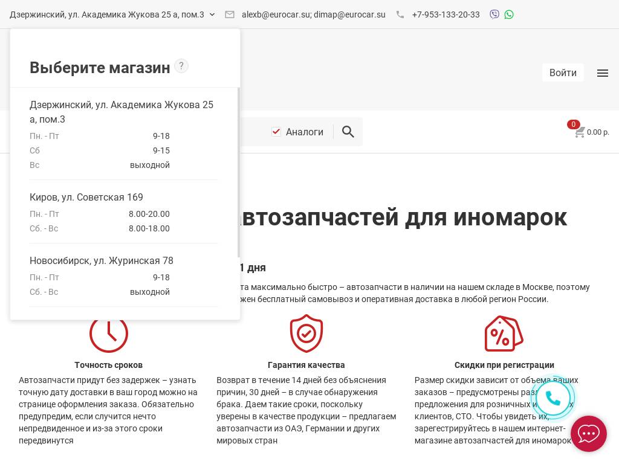
Task: Open the shopping cart icon
Action: click(x=580, y=132)
